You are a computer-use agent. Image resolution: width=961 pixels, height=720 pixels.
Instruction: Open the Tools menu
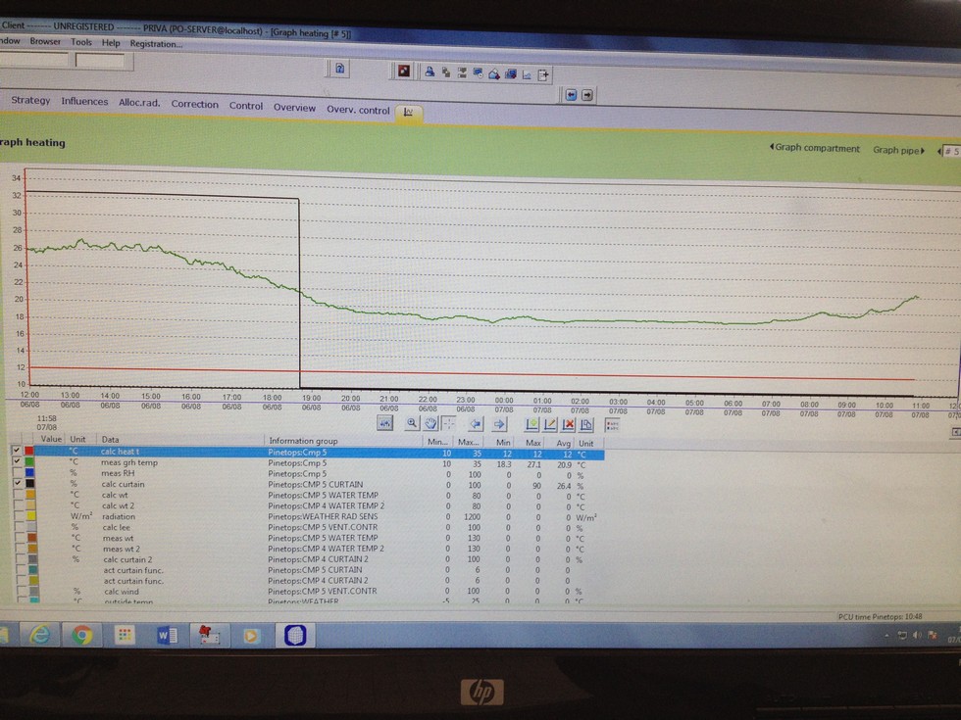81,42
